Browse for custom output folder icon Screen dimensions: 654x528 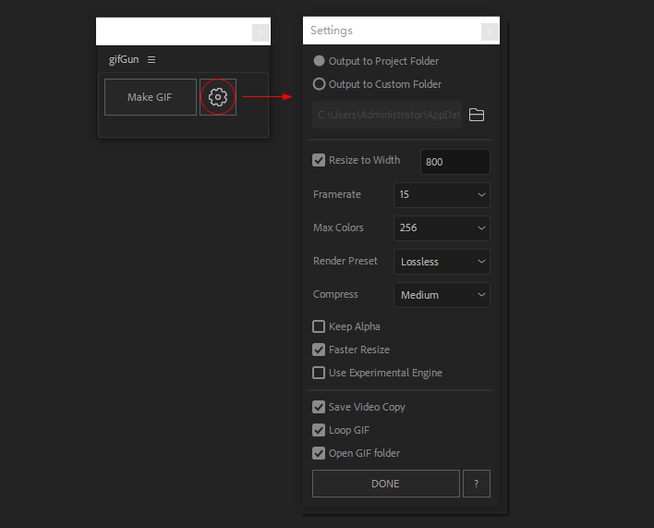[477, 115]
